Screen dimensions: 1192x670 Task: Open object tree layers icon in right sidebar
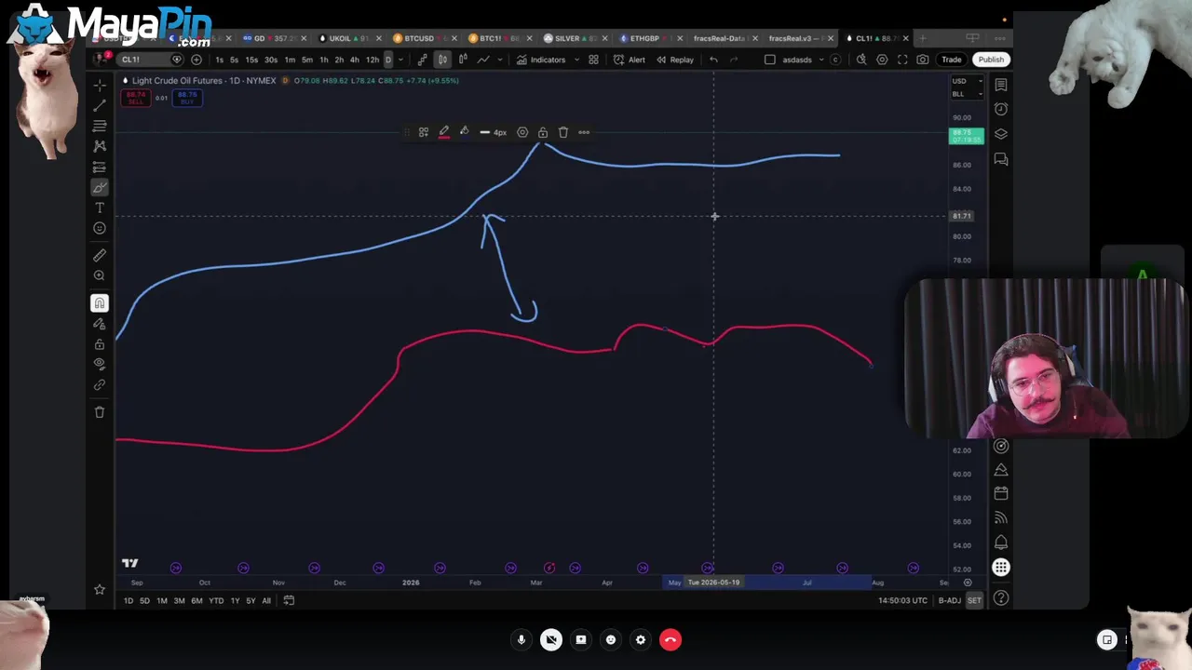pyautogui.click(x=1001, y=134)
